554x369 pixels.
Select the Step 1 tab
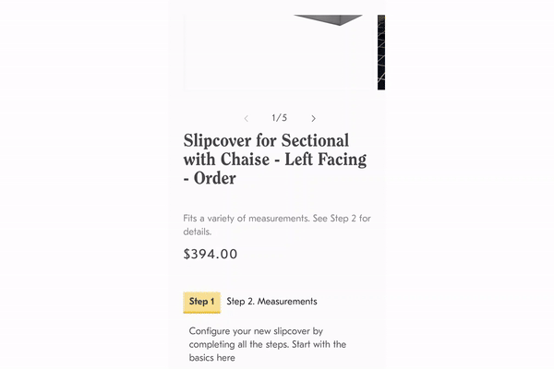click(201, 302)
